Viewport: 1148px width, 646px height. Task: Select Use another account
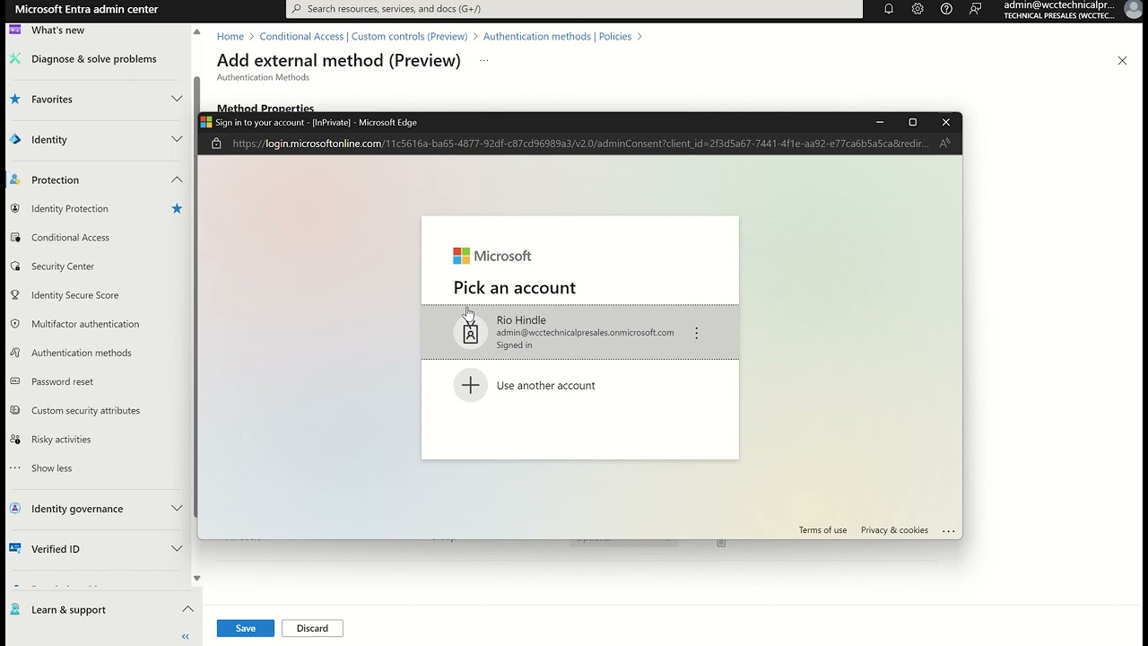580,386
